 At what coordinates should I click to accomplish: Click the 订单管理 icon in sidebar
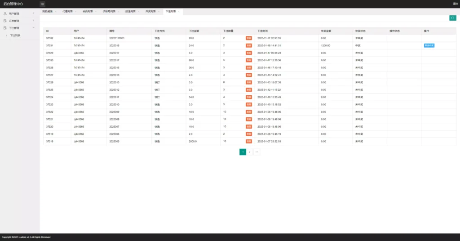pos(5,21)
